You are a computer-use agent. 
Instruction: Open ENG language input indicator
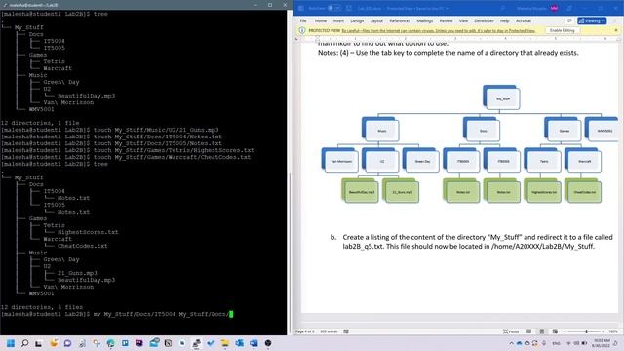tap(557, 343)
